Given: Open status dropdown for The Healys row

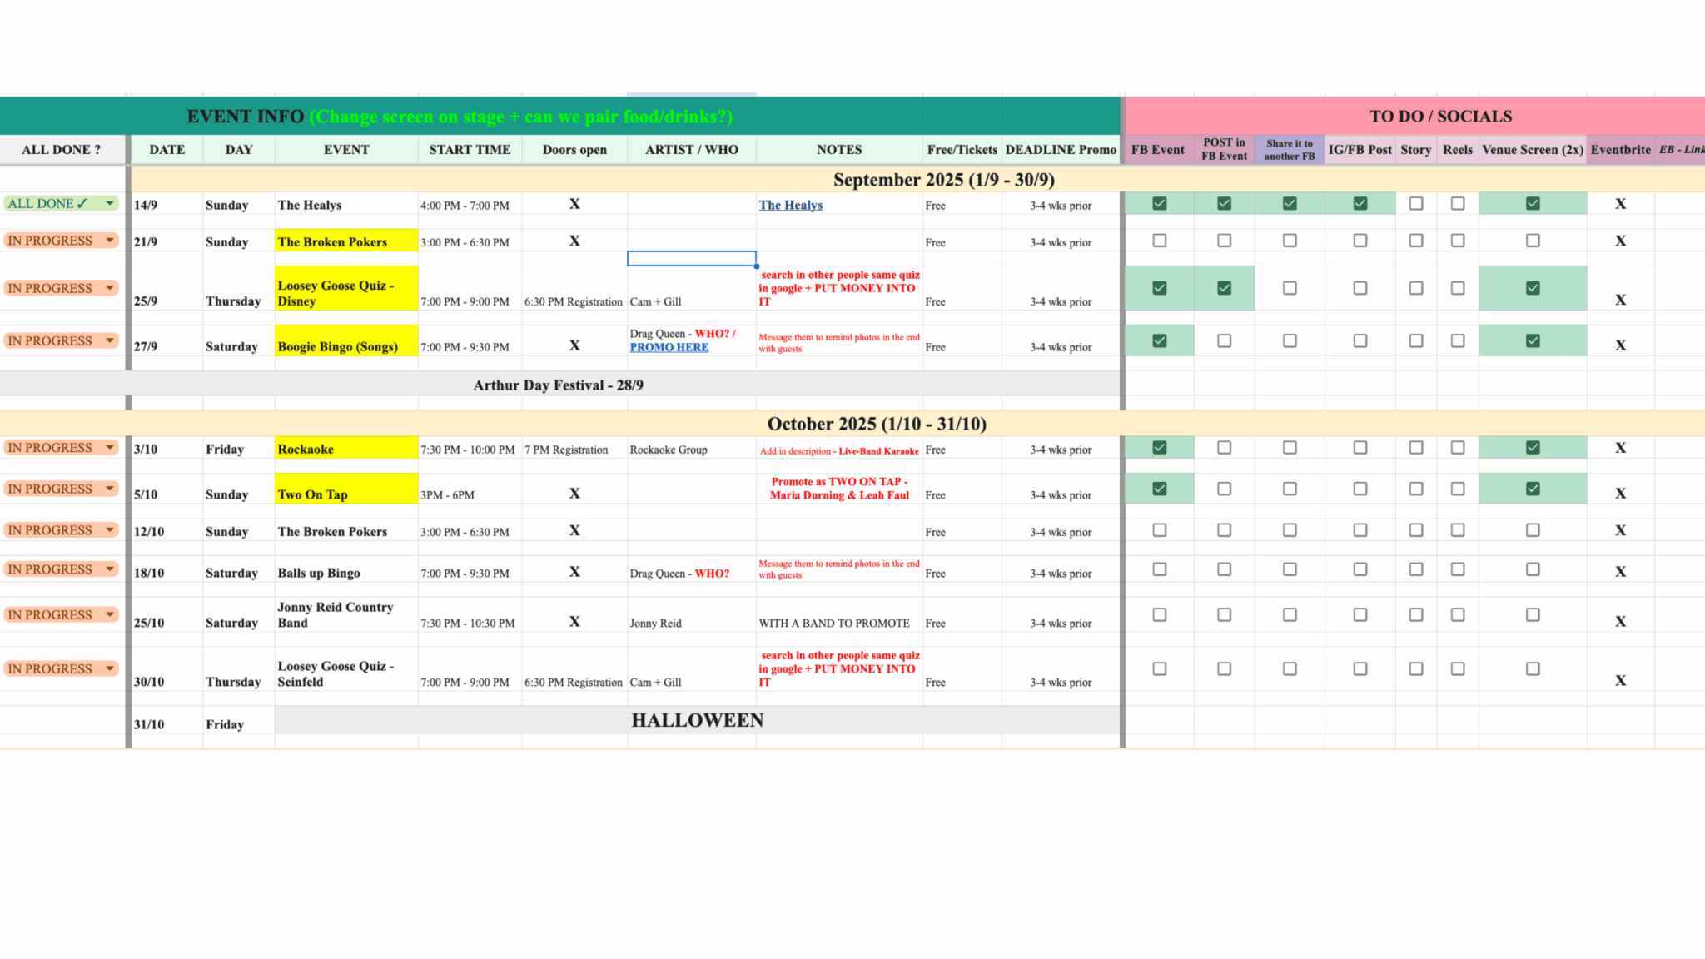Looking at the screenshot, I should point(109,203).
